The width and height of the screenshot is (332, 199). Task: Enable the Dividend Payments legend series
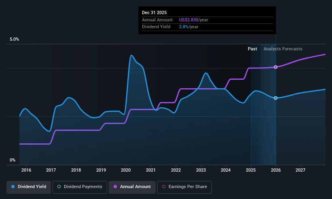[80, 187]
